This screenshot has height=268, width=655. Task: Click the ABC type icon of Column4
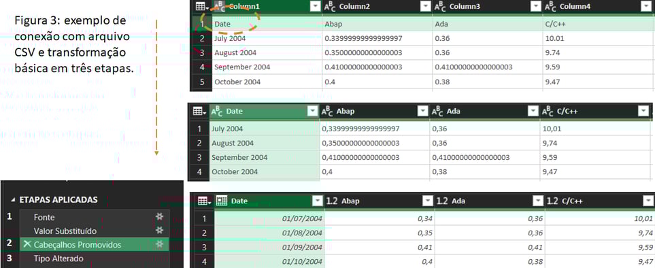(x=550, y=7)
